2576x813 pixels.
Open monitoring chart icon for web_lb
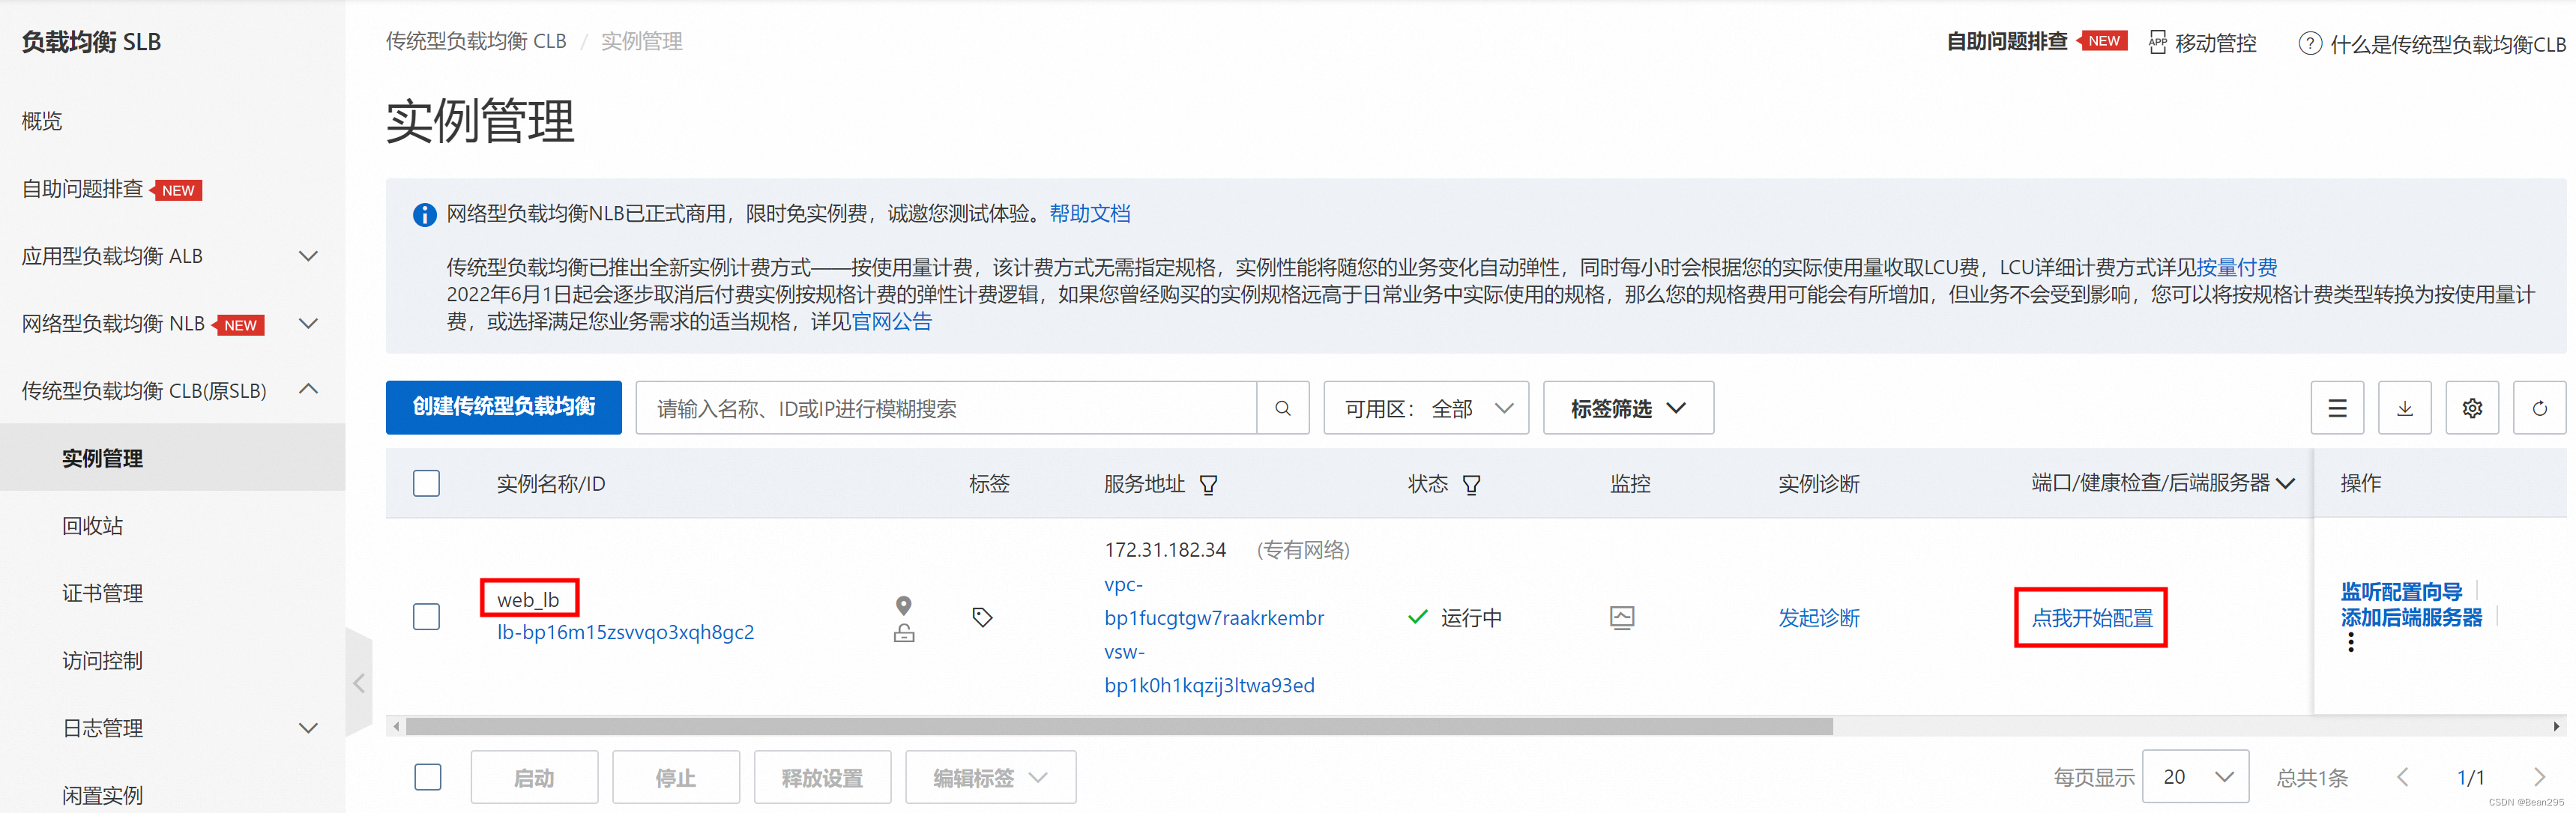coord(1621,617)
